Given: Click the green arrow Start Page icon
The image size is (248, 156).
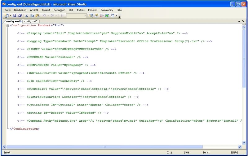Looking at the screenshot, I should (107, 16).
